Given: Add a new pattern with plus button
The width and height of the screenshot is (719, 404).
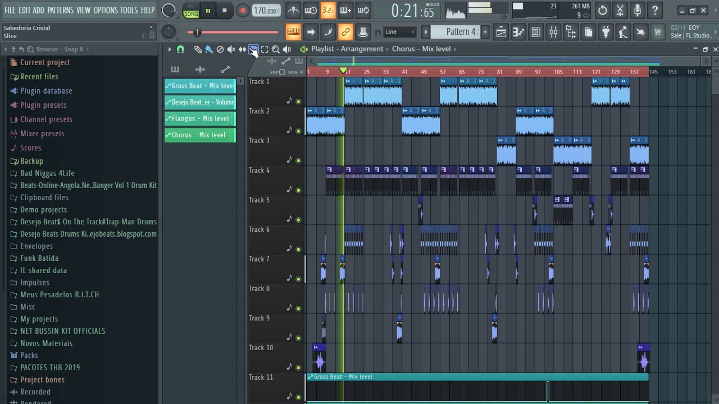Looking at the screenshot, I should pos(485,32).
